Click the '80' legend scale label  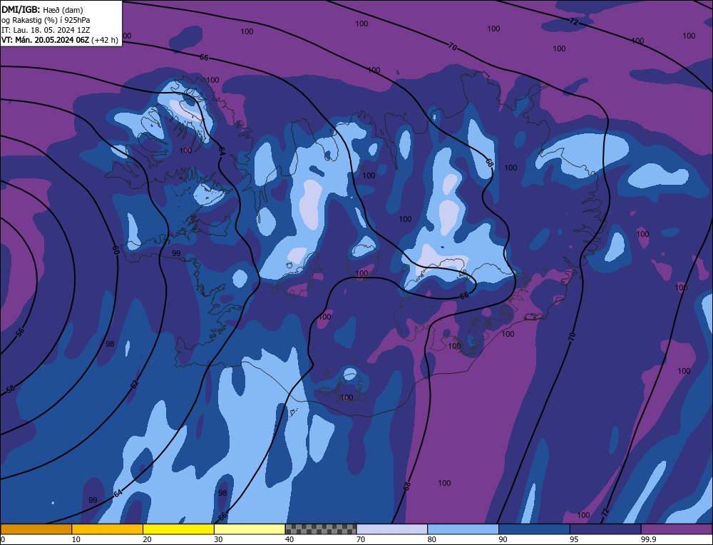(x=432, y=539)
